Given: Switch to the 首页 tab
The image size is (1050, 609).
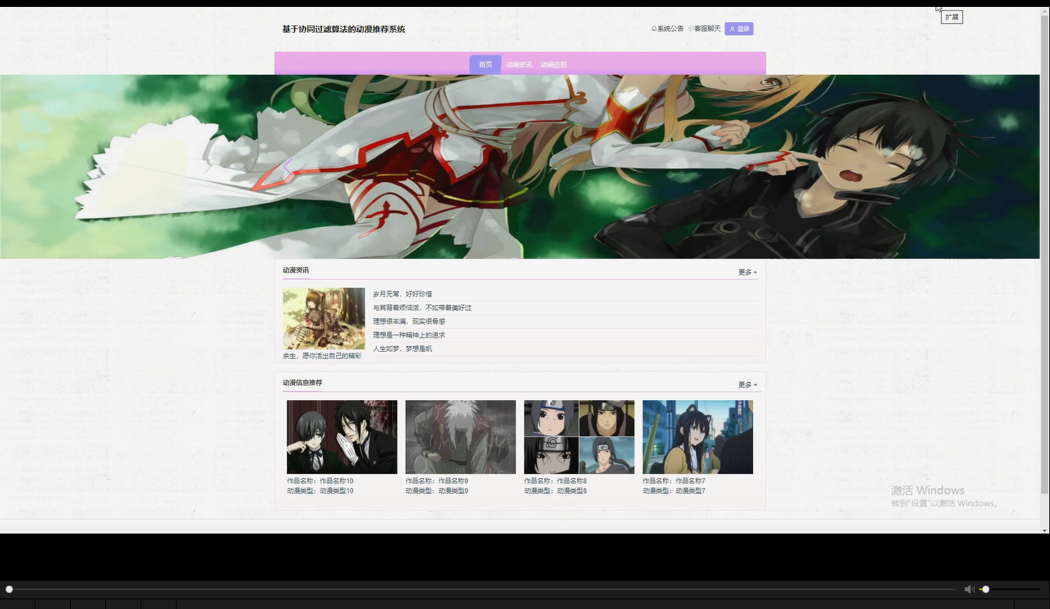Looking at the screenshot, I should coord(485,64).
